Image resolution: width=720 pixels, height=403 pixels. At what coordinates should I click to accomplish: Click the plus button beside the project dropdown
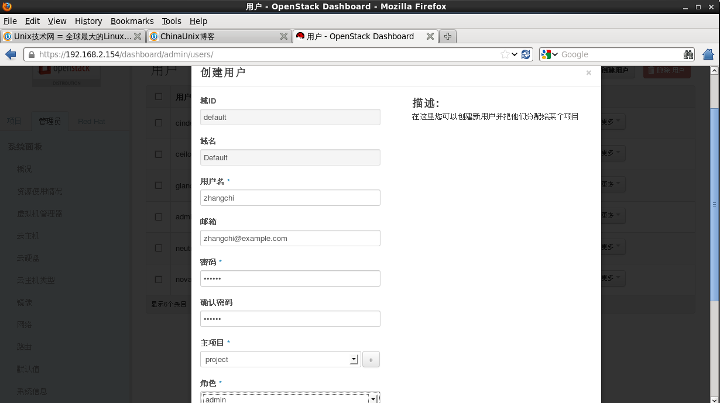371,359
